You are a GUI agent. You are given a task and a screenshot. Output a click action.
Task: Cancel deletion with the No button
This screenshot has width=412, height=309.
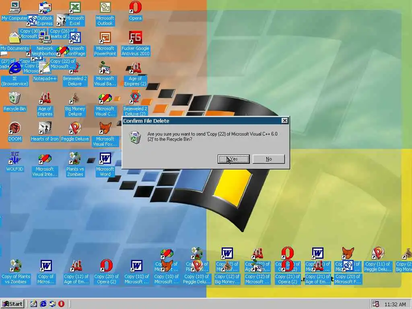coord(268,159)
